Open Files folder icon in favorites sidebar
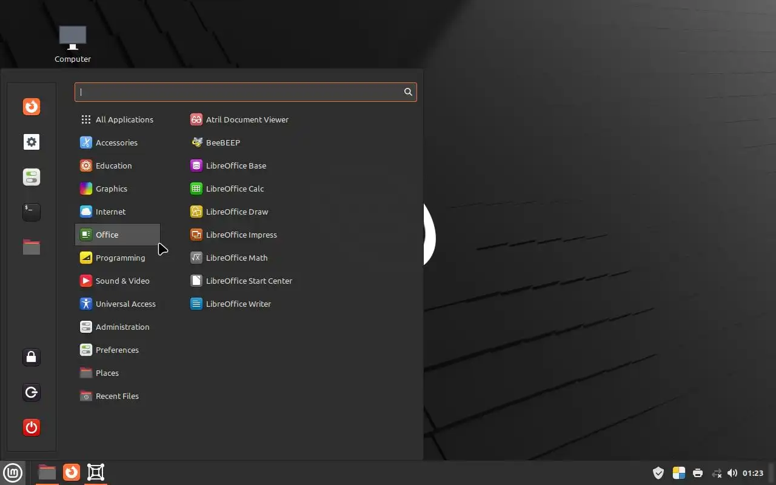Image resolution: width=776 pixels, height=485 pixels. pyautogui.click(x=32, y=247)
